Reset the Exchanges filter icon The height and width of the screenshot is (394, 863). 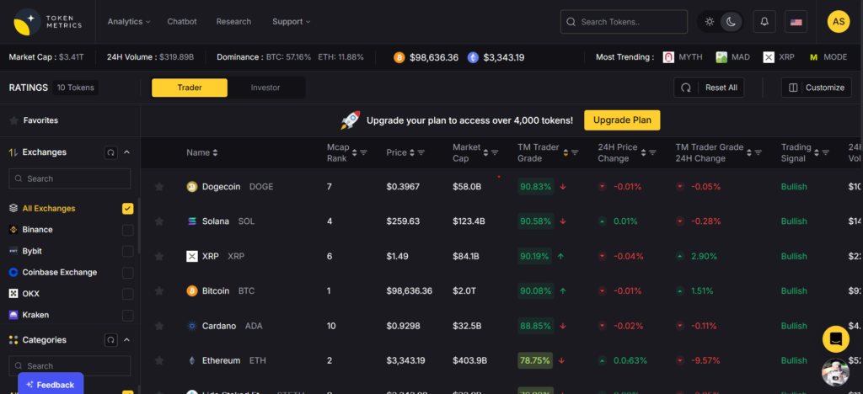110,152
